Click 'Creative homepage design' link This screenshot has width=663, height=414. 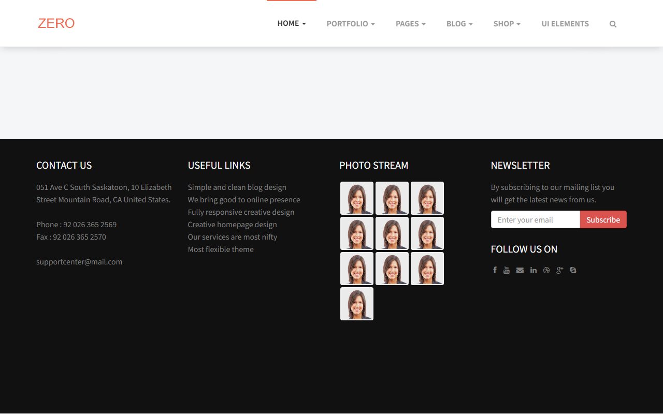pos(232,225)
